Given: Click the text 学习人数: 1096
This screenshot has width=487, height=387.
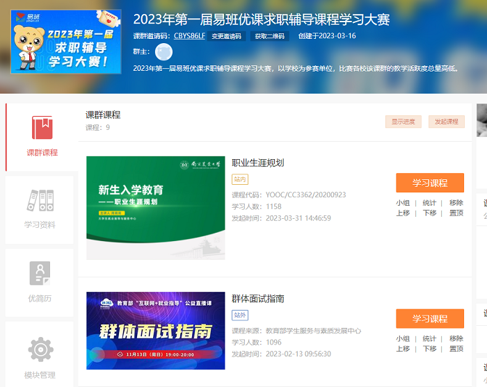Looking at the screenshot, I should [x=257, y=343].
